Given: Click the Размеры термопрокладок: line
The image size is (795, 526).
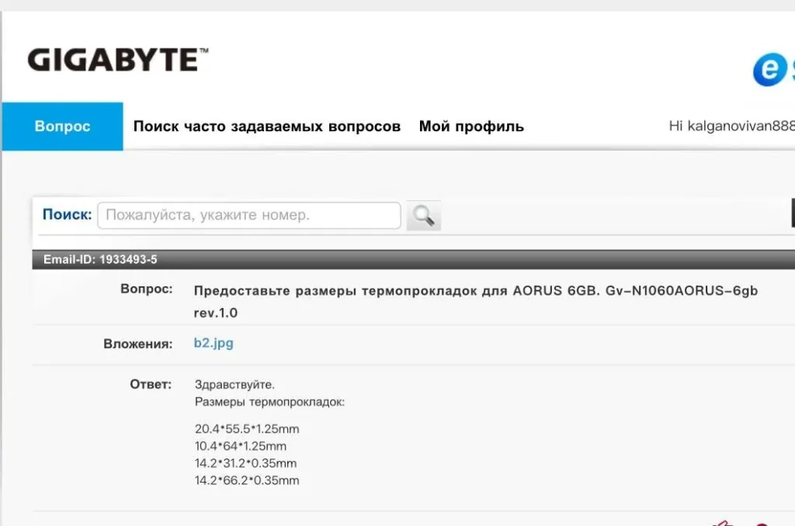Looking at the screenshot, I should coord(269,402).
